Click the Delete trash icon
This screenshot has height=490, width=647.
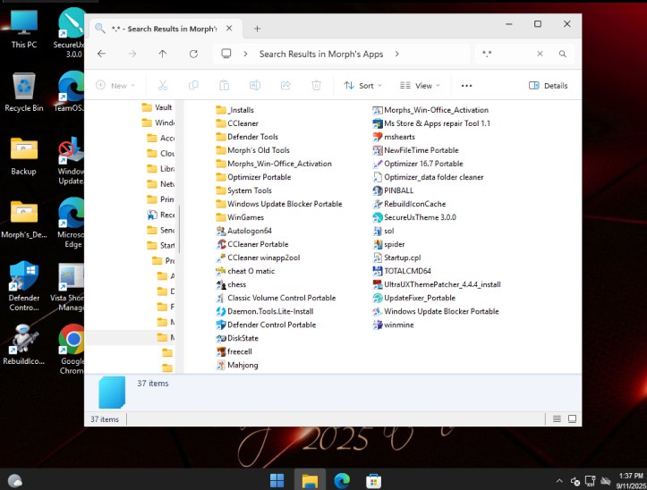[316, 85]
